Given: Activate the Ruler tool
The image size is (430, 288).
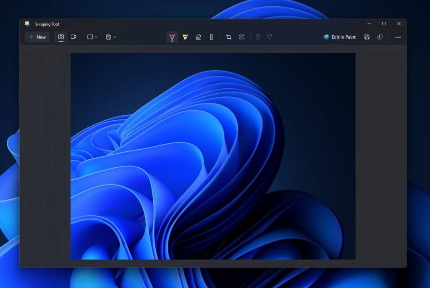Looking at the screenshot, I should [212, 37].
